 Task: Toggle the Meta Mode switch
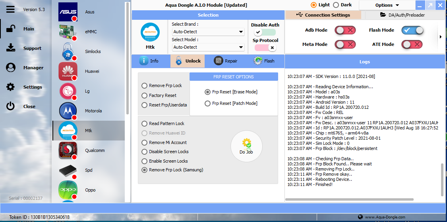coord(345,44)
